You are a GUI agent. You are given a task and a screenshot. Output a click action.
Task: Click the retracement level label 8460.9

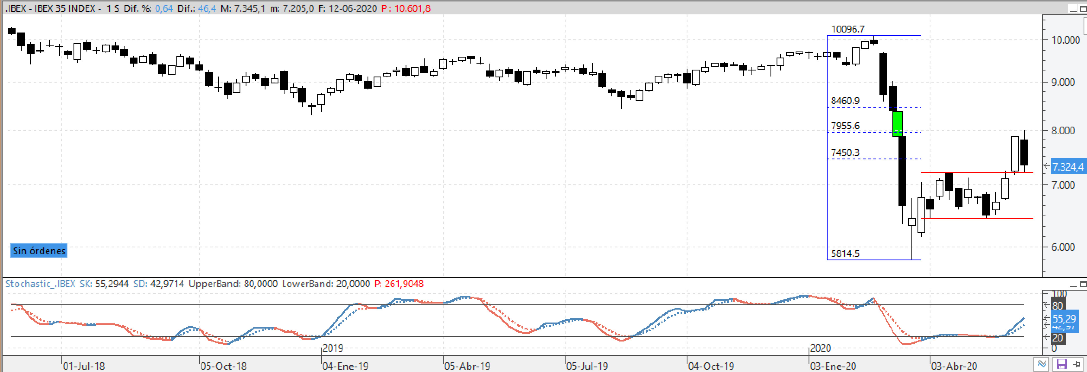pos(845,101)
